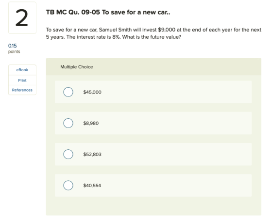Click the $8,980 answer label text
This screenshot has height=223, width=272.
pos(91,123)
